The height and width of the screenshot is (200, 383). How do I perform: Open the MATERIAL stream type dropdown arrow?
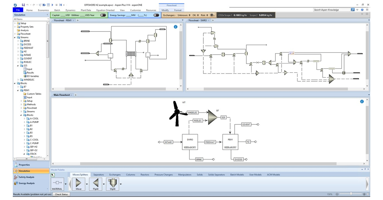click(x=65, y=184)
